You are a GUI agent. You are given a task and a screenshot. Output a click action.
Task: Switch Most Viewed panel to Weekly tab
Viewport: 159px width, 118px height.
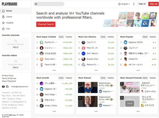(x=111, y=78)
